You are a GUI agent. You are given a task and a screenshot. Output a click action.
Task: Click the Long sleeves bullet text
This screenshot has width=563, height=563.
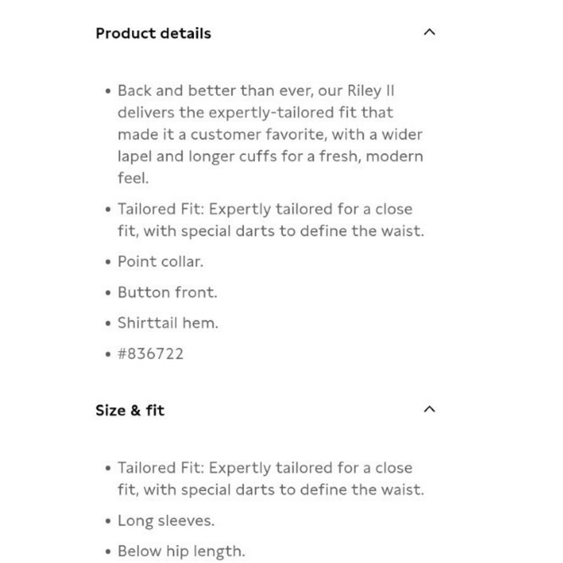[166, 521]
